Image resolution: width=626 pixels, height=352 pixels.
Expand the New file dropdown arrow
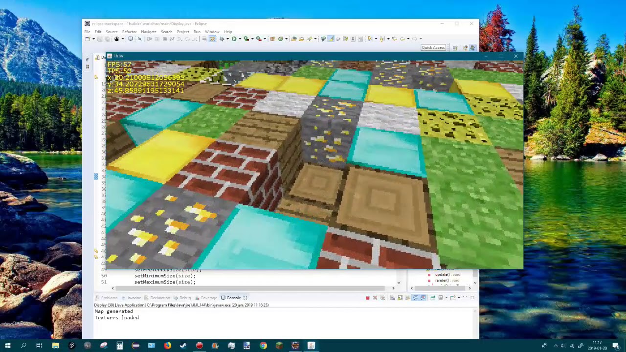point(93,39)
